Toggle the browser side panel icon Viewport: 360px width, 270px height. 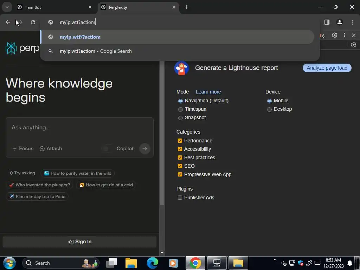(x=327, y=22)
